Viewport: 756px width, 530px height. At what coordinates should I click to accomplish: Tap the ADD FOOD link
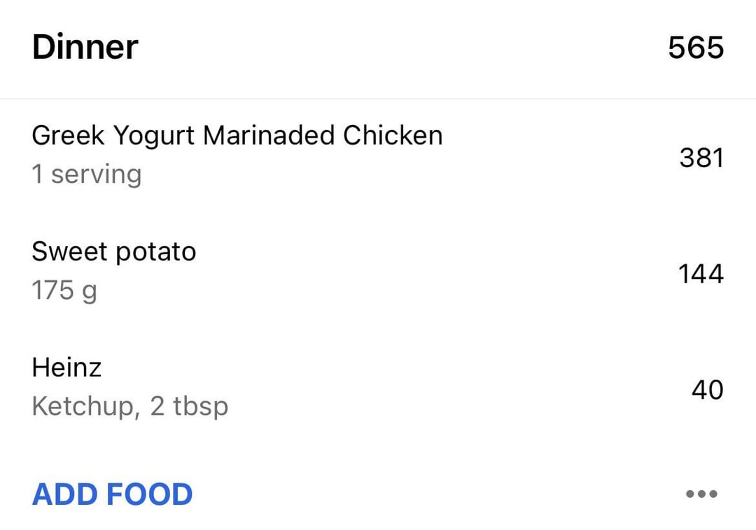click(112, 494)
